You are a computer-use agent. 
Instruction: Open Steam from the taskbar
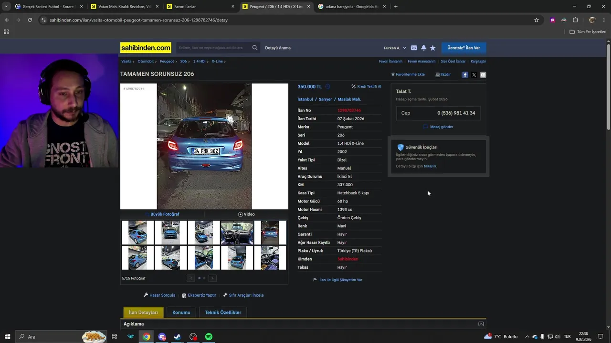coord(177,337)
